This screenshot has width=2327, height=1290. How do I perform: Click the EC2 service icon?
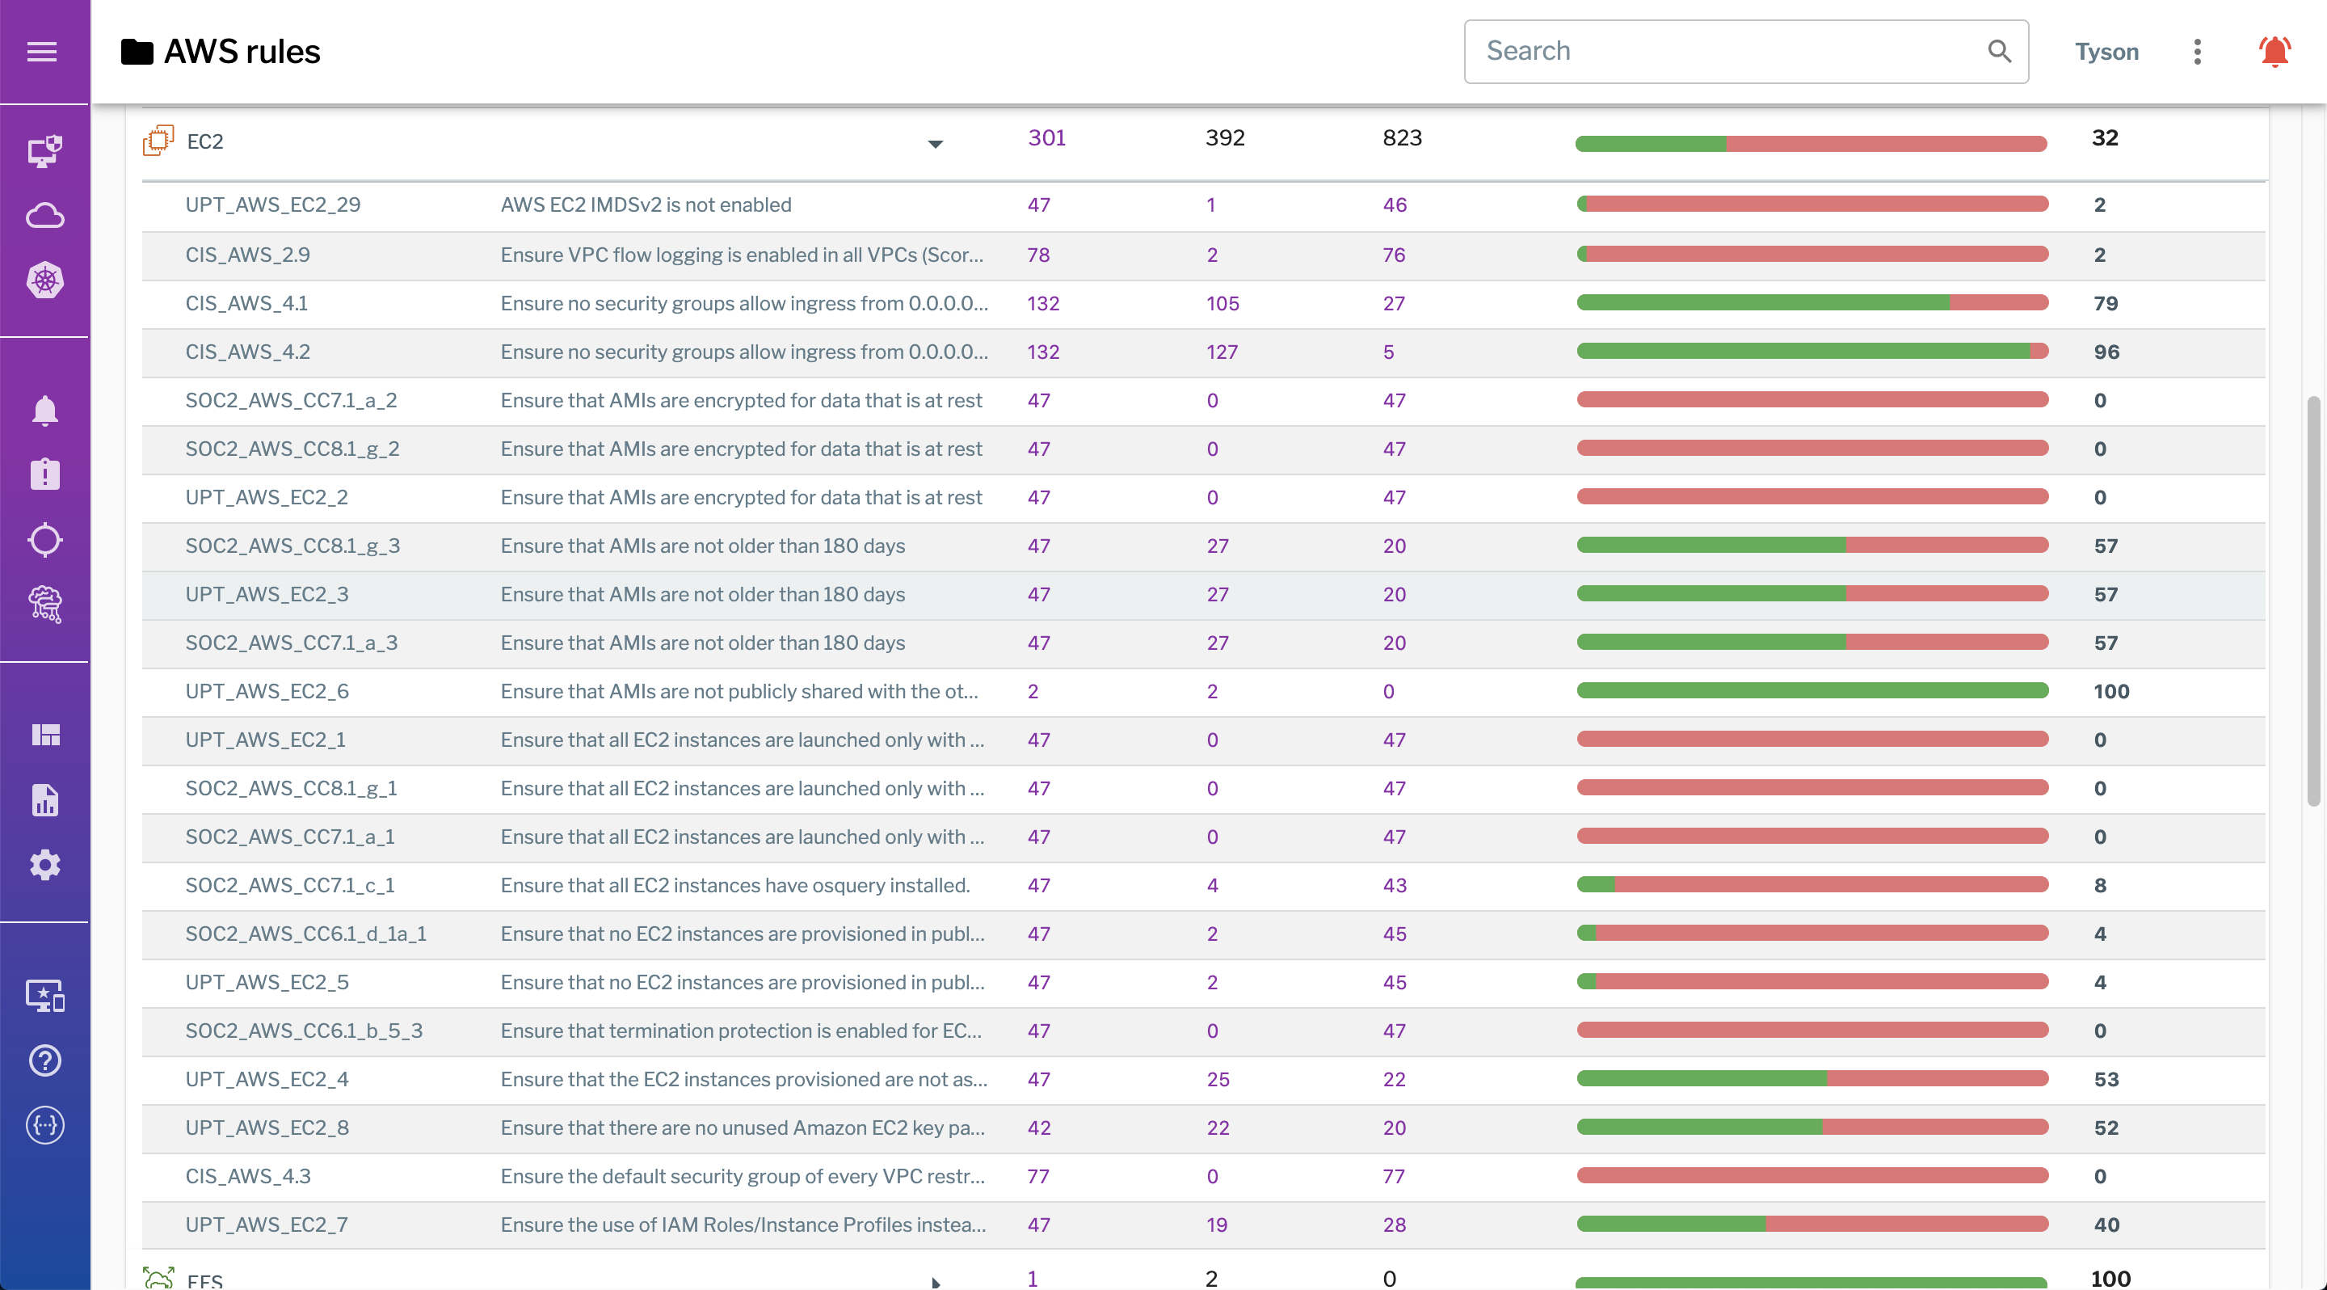158,140
